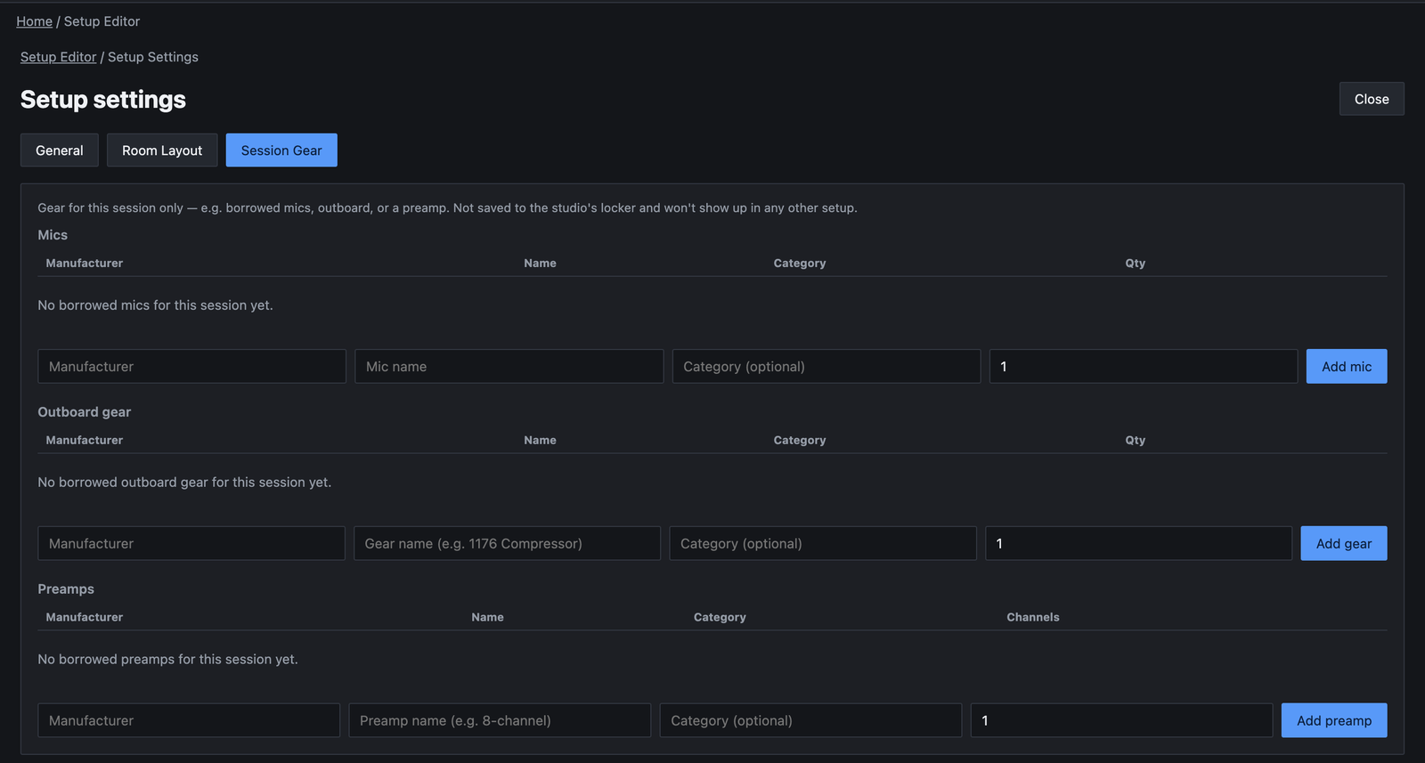Click the Mics quantity field
1425x763 pixels.
1144,366
